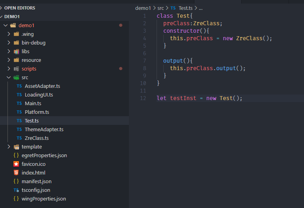
Task: Click line number 12 in gutter
Action: [143, 98]
